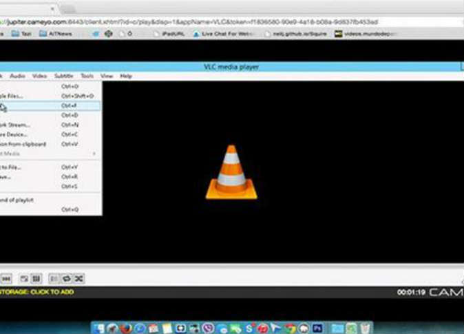Open Finder from the macOS dock
464x334 pixels.
point(98,328)
